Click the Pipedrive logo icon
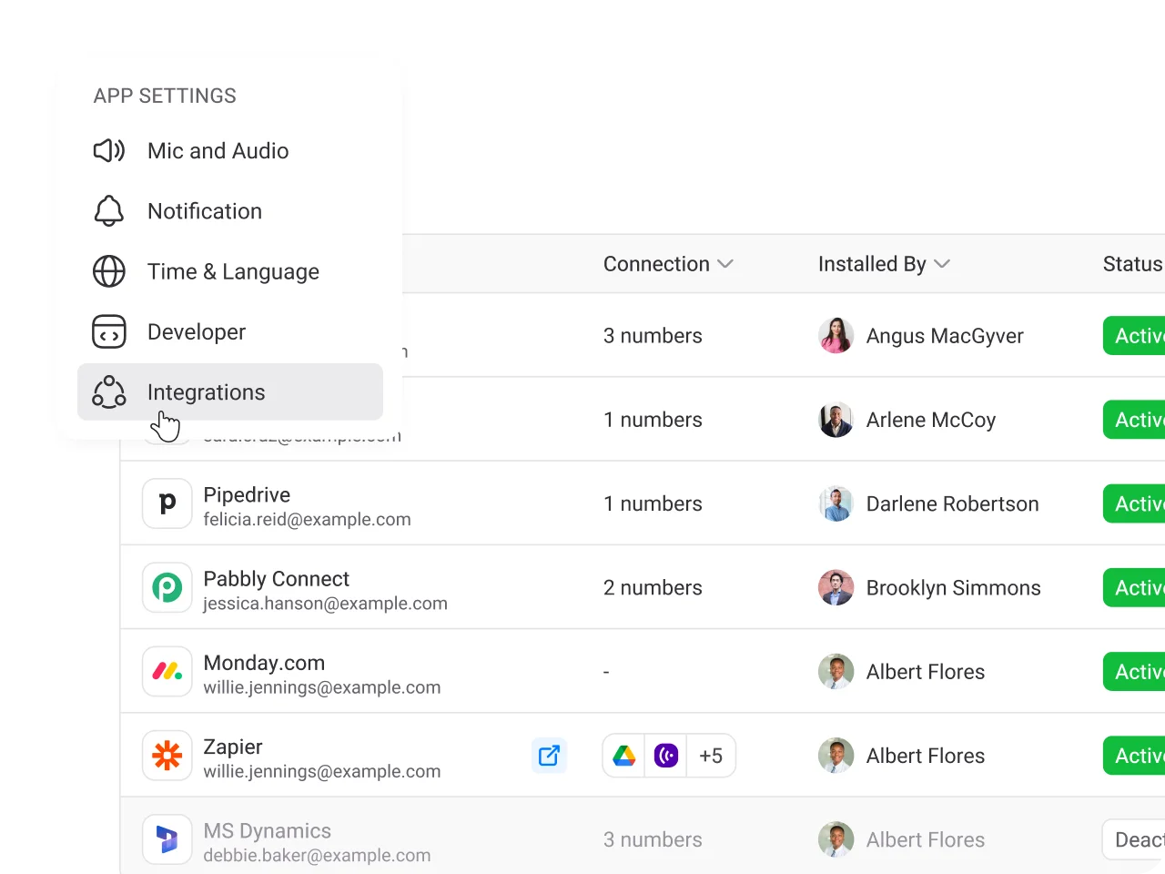Viewport: 1165px width, 874px height. coord(167,503)
